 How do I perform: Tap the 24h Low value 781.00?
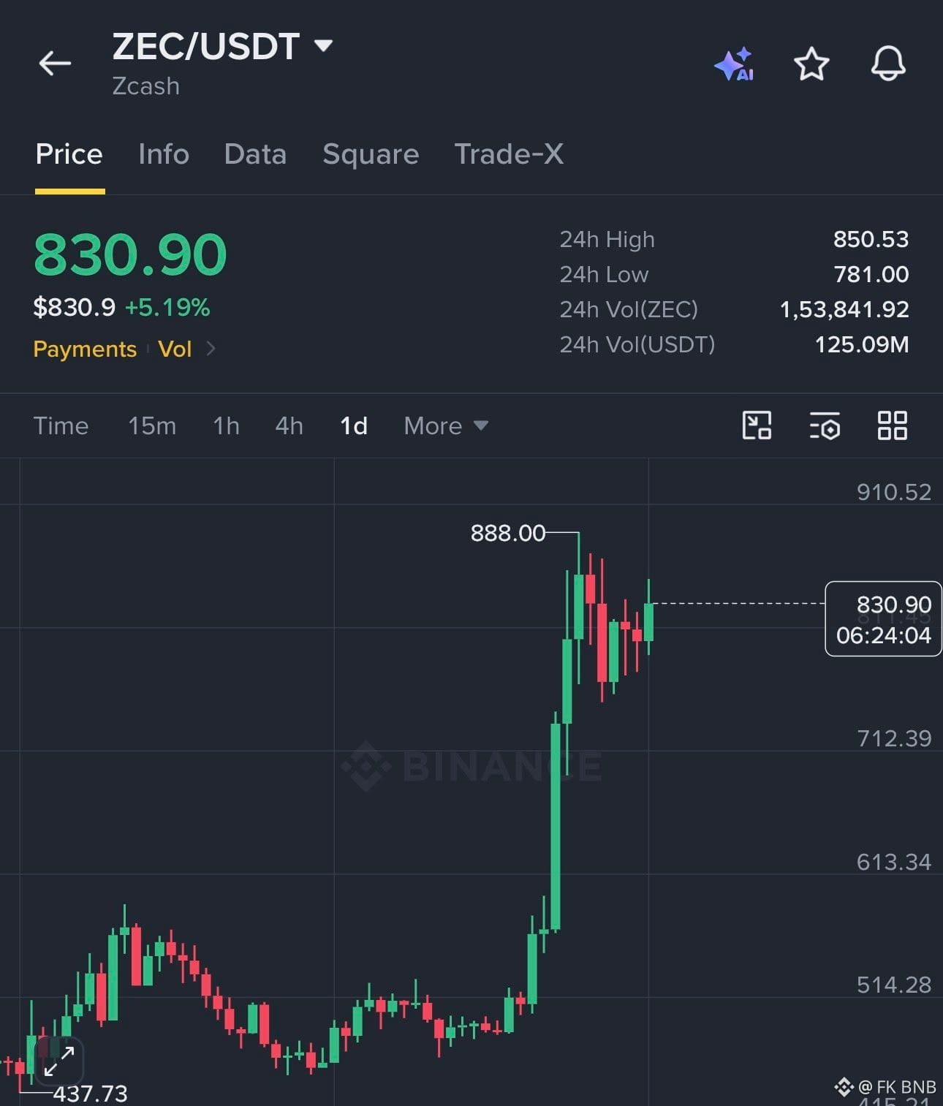click(x=871, y=274)
